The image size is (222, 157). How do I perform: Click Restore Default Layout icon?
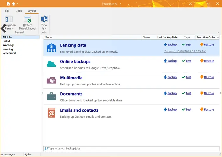[28, 19]
